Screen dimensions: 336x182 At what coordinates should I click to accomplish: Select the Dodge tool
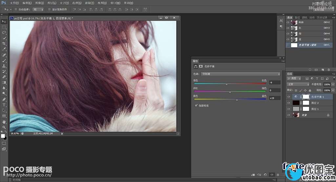pos(4,93)
